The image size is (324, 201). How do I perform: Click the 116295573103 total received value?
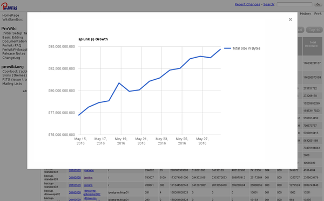tap(312, 78)
